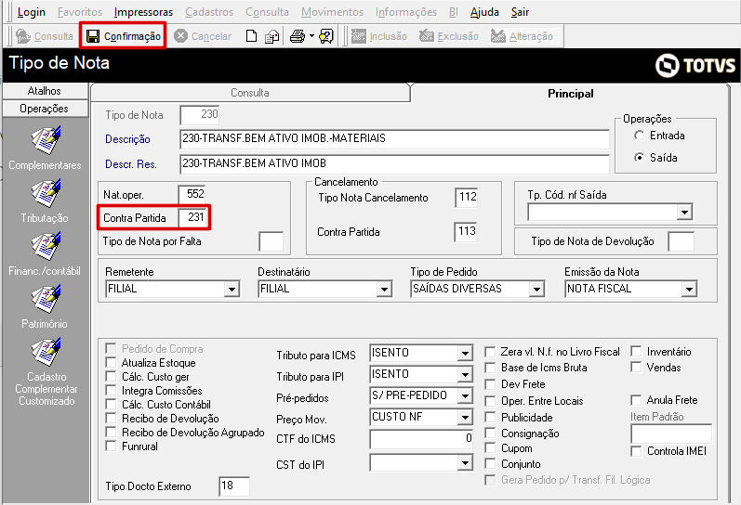Open the Tp. Cód. nf Saída dropdown
The width and height of the screenshot is (741, 505).
pos(684,213)
